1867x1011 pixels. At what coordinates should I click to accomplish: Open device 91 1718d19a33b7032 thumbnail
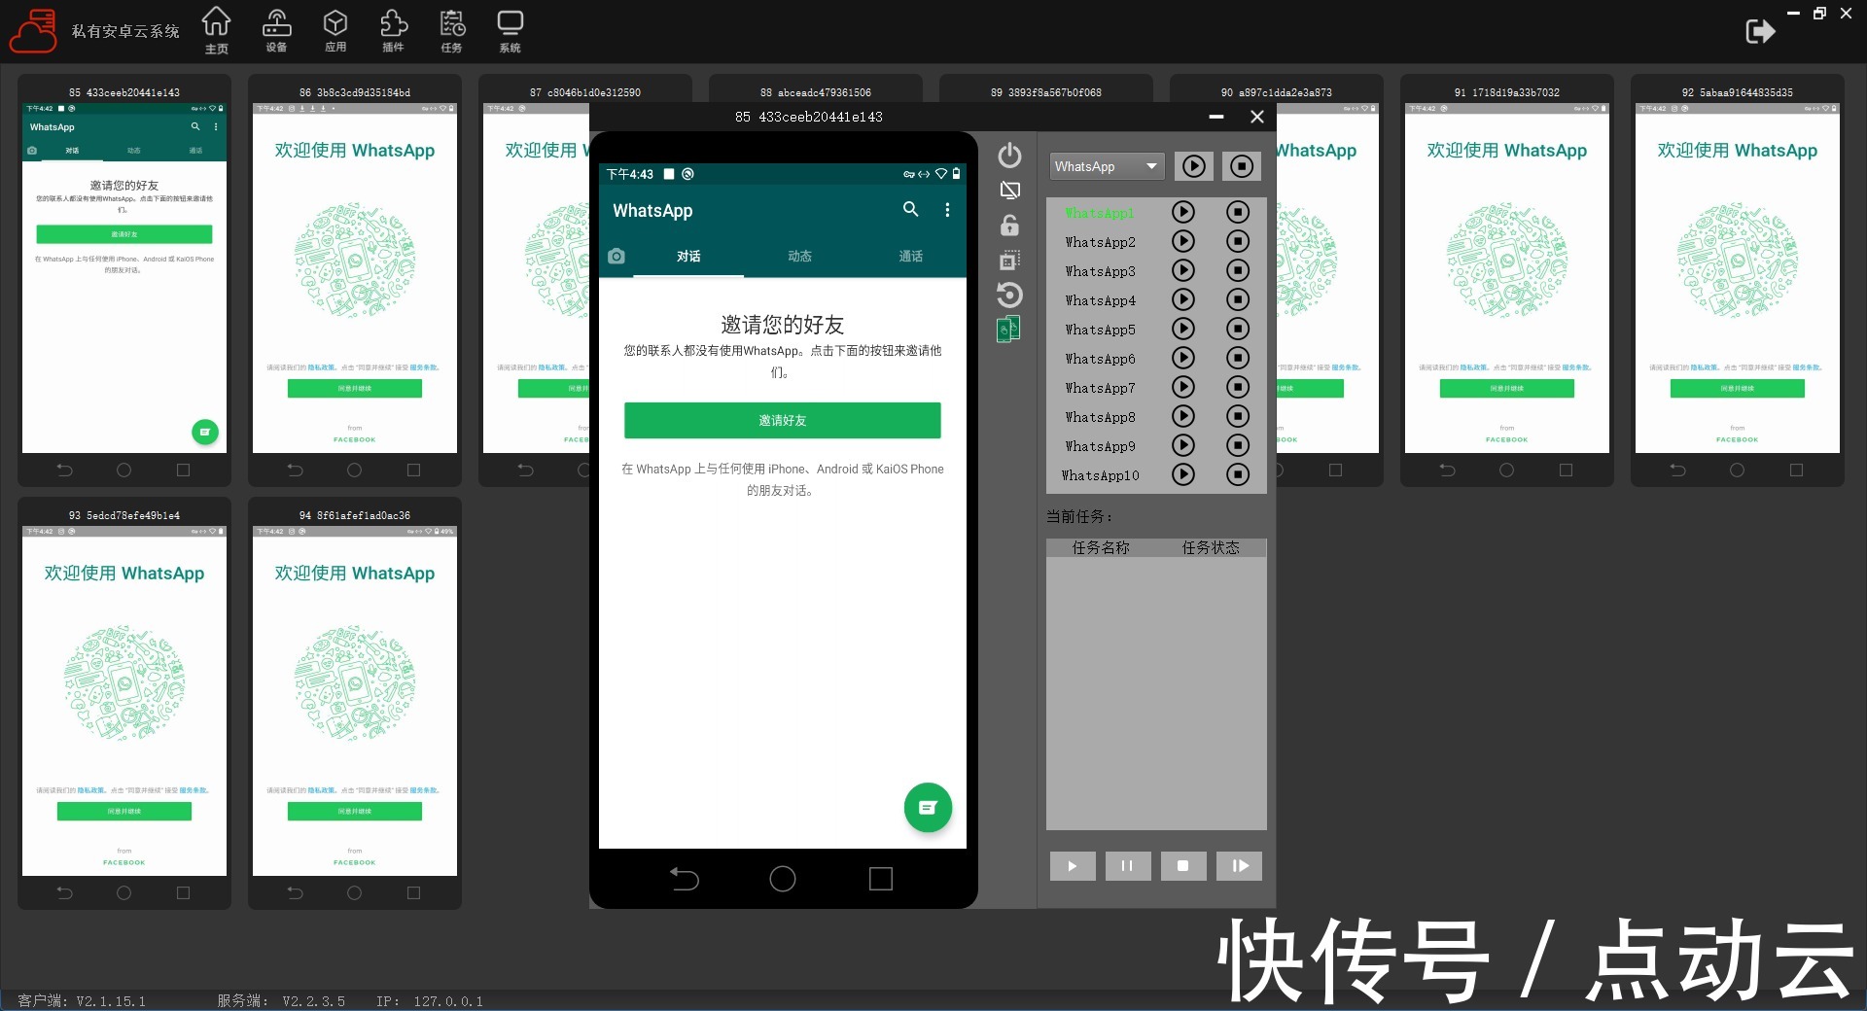[1507, 278]
